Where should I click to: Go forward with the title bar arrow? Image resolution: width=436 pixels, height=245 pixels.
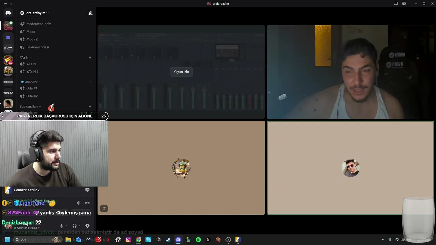tap(11, 4)
